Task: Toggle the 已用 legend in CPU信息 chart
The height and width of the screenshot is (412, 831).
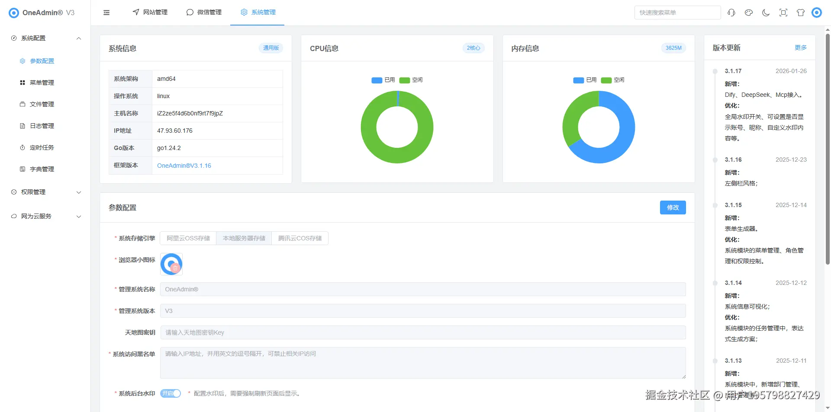Action: (x=383, y=80)
